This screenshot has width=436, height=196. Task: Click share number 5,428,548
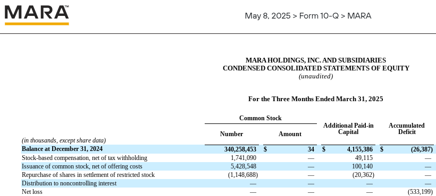244,166
